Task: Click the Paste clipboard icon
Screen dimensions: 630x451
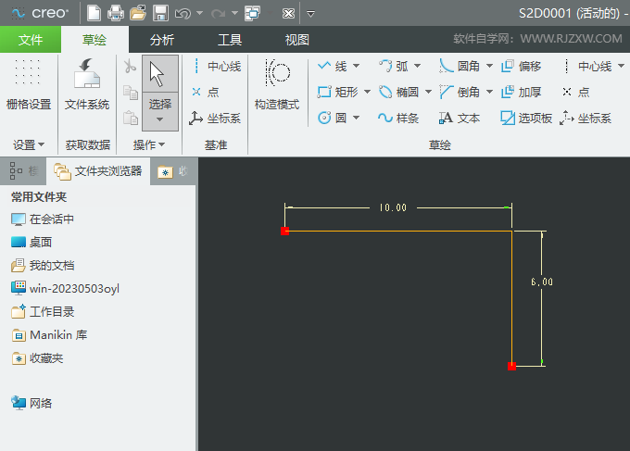Action: pos(131,118)
